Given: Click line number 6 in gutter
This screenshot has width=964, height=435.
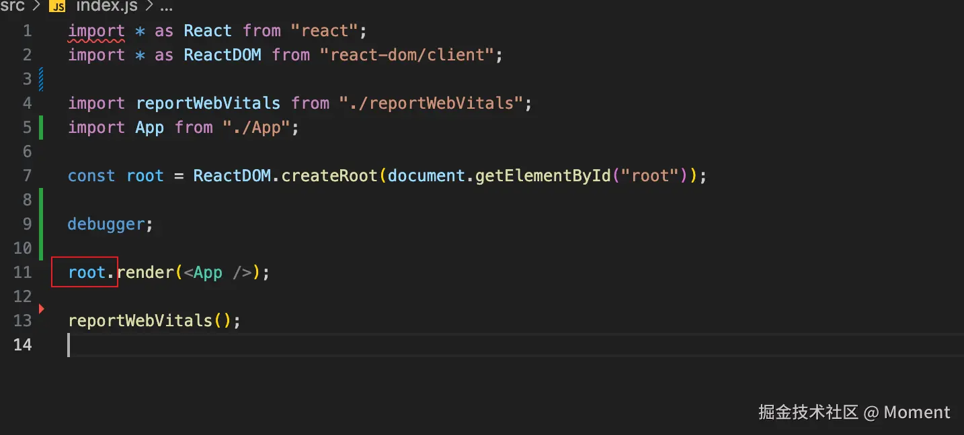Looking at the screenshot, I should [27, 152].
